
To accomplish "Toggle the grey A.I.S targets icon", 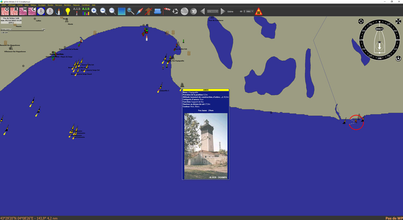I will 77,11.
